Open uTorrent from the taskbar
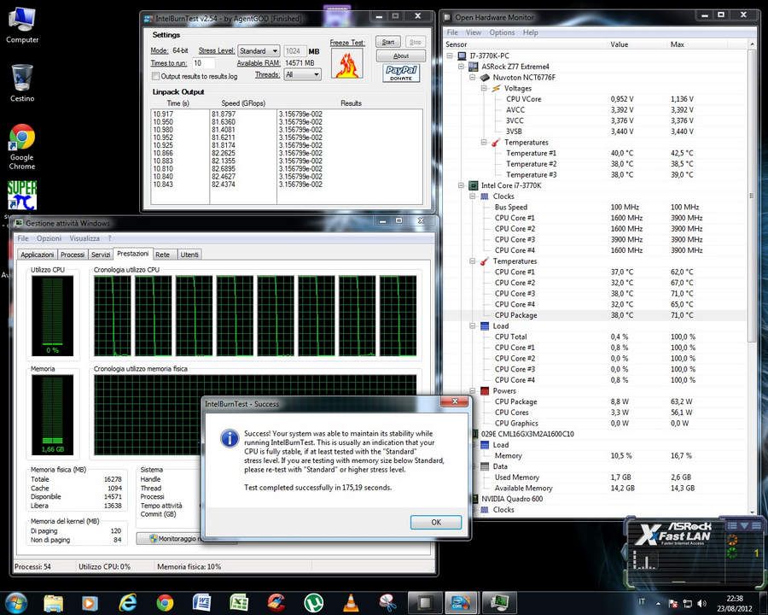This screenshot has width=768, height=615. coord(313,603)
